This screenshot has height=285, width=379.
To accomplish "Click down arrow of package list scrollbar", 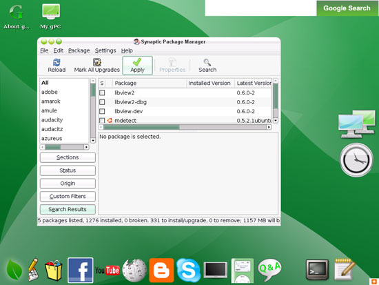I will pyautogui.click(x=276, y=120).
